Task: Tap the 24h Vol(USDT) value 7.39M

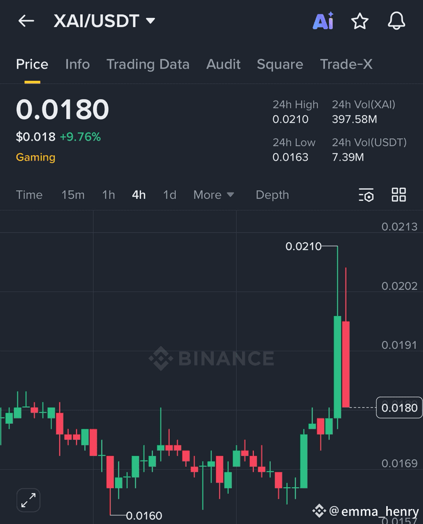Action: coord(348,157)
